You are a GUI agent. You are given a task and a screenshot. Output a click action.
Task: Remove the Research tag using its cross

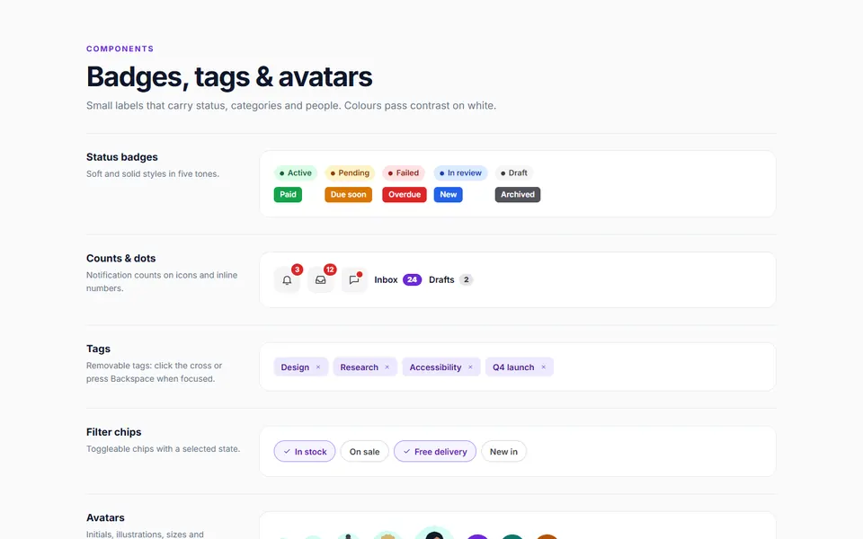point(387,367)
